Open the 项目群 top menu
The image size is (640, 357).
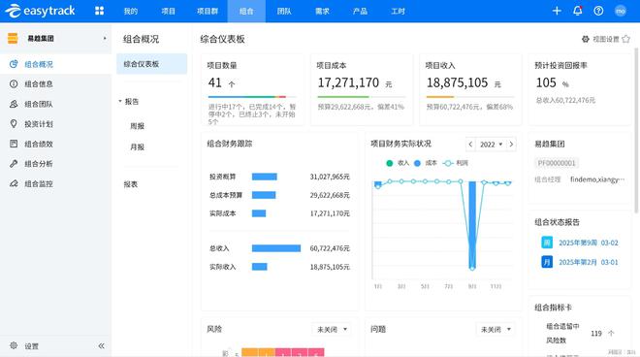point(208,11)
